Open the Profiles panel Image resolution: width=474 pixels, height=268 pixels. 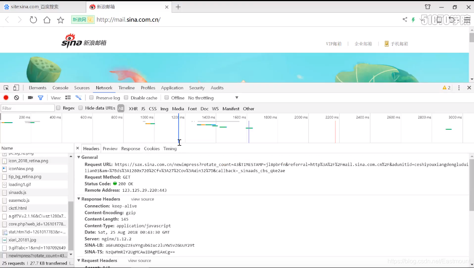coord(148,88)
